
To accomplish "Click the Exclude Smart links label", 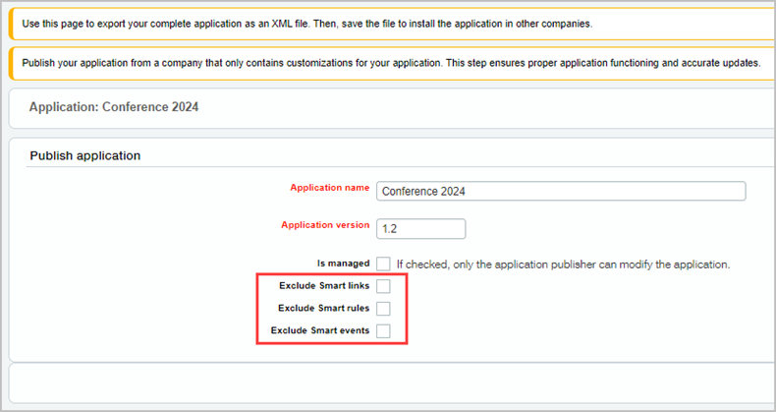I will (323, 285).
